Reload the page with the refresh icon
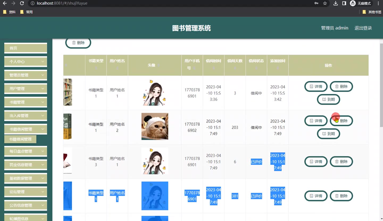This screenshot has width=383, height=221. pos(22,3)
